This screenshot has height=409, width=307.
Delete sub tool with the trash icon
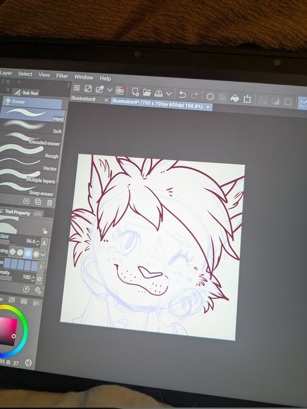[x=49, y=203]
